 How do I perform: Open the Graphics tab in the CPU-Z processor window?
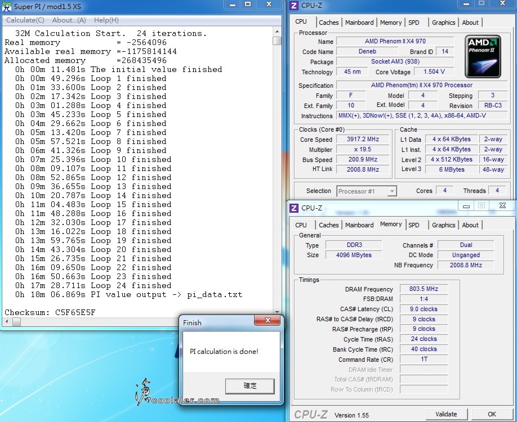[443, 23]
